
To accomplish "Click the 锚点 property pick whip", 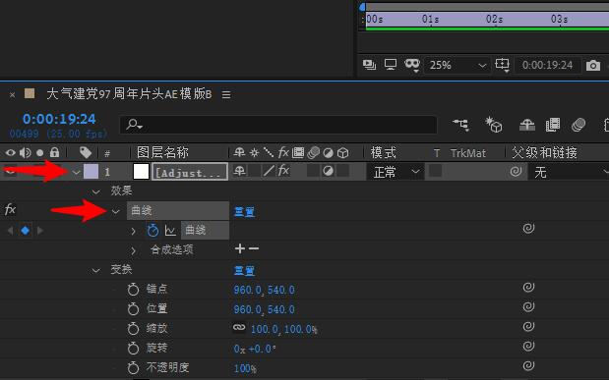I will coord(528,288).
